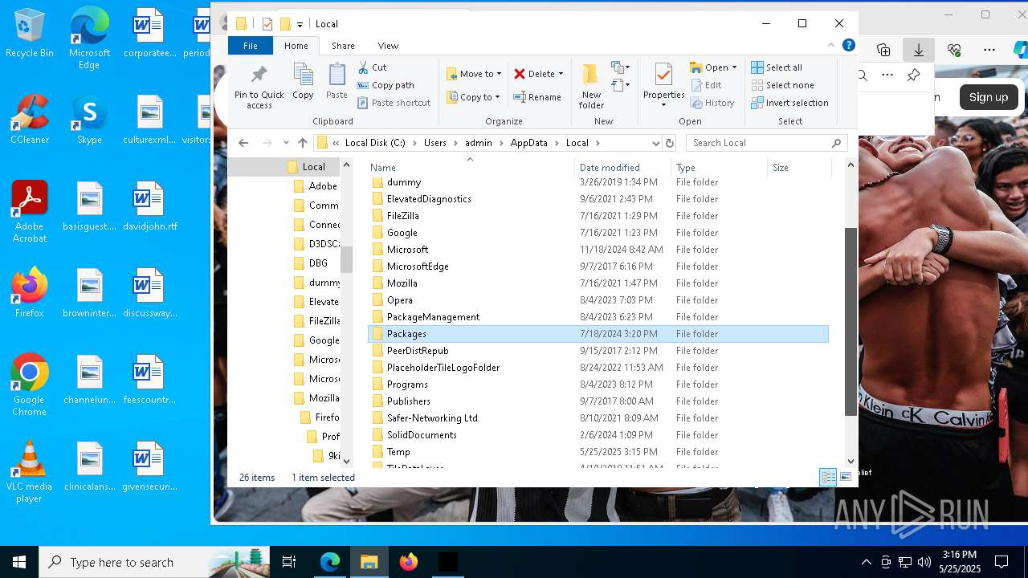Click the AppData breadcrumb segment
Screen dimensions: 1028x578
coord(528,143)
